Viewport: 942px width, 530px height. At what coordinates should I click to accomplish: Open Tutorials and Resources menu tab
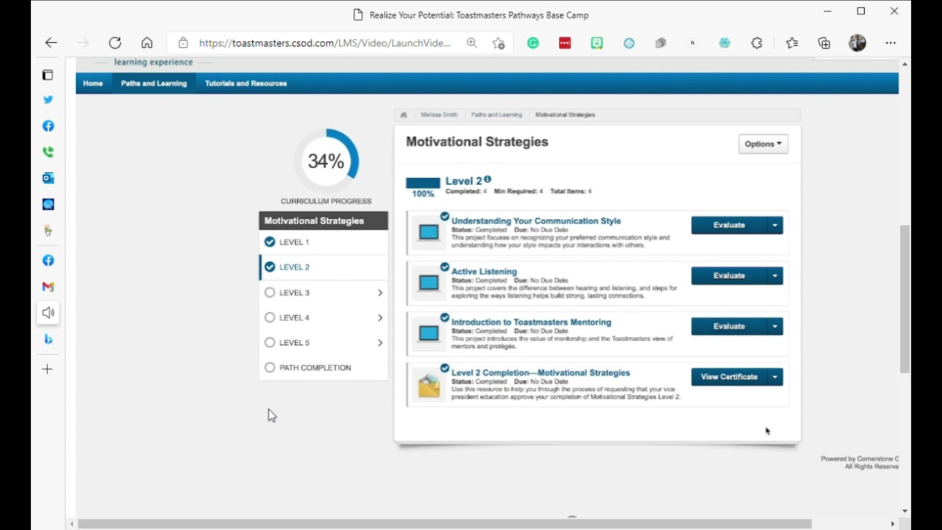click(246, 83)
